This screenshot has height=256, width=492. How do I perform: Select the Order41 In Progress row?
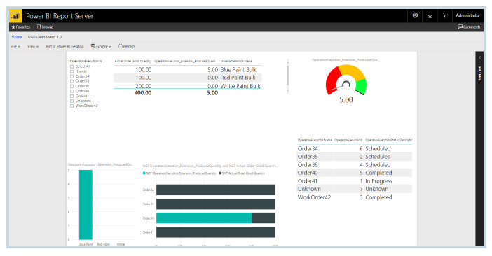(x=354, y=181)
